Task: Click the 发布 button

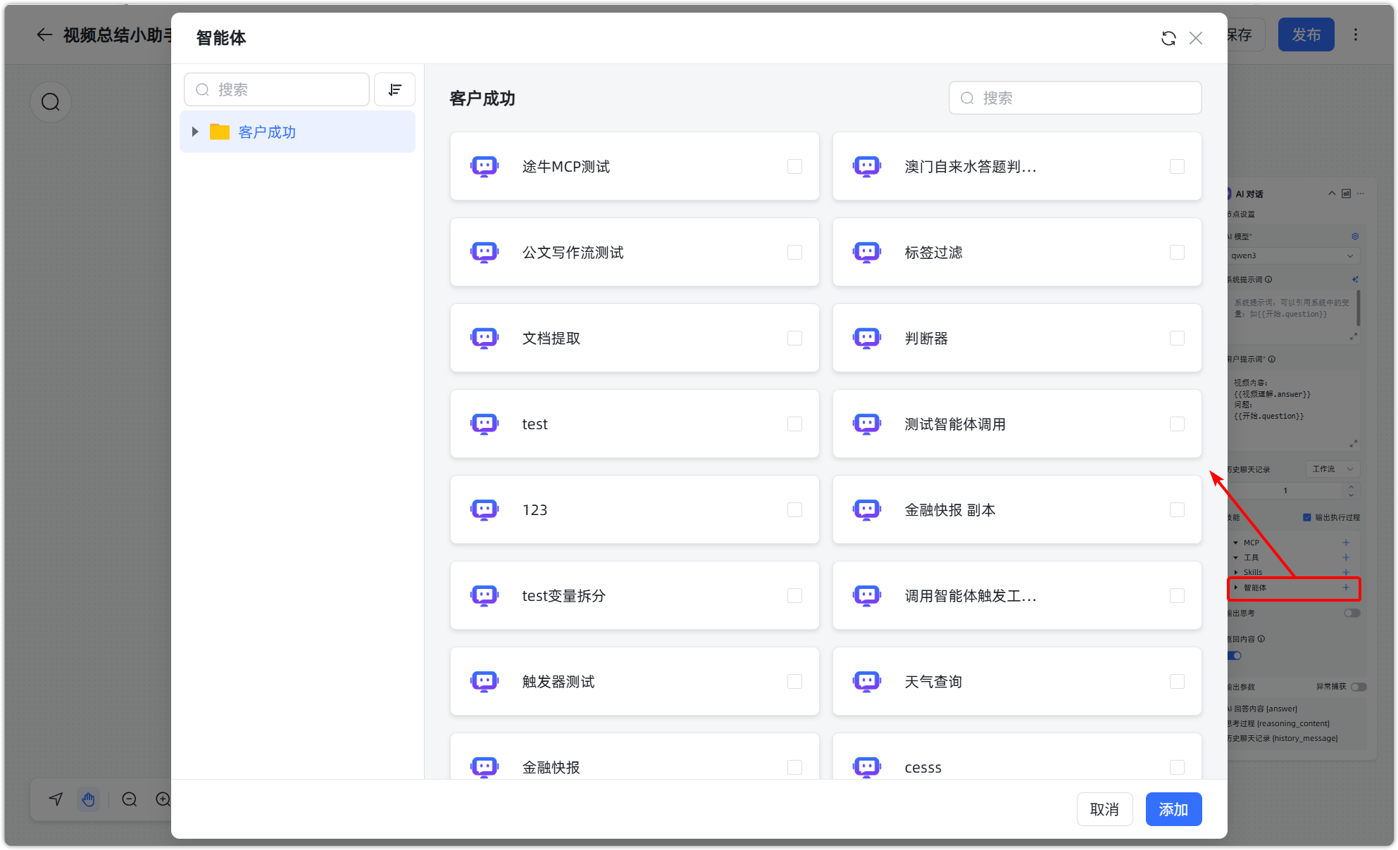Action: click(1306, 34)
